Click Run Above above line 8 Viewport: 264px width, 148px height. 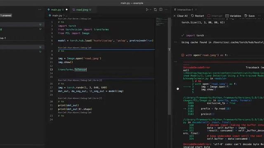(73, 48)
